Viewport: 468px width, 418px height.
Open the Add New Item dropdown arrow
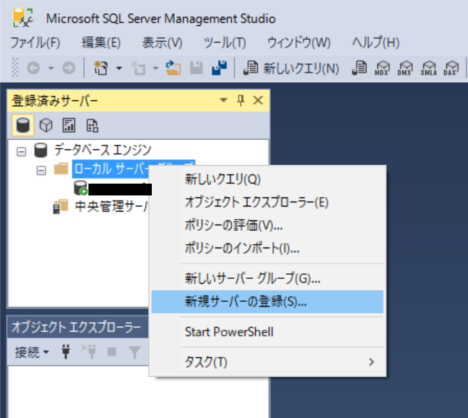click(x=155, y=68)
